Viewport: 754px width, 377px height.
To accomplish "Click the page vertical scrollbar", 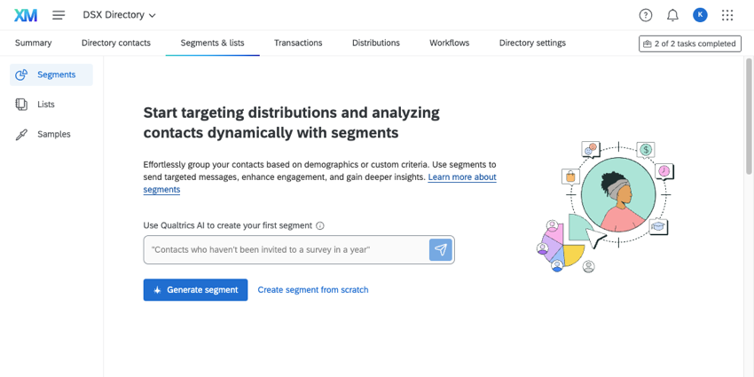I will pyautogui.click(x=749, y=116).
